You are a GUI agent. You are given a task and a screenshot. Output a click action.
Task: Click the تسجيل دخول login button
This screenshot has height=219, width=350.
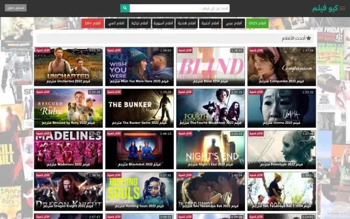tap(16, 8)
